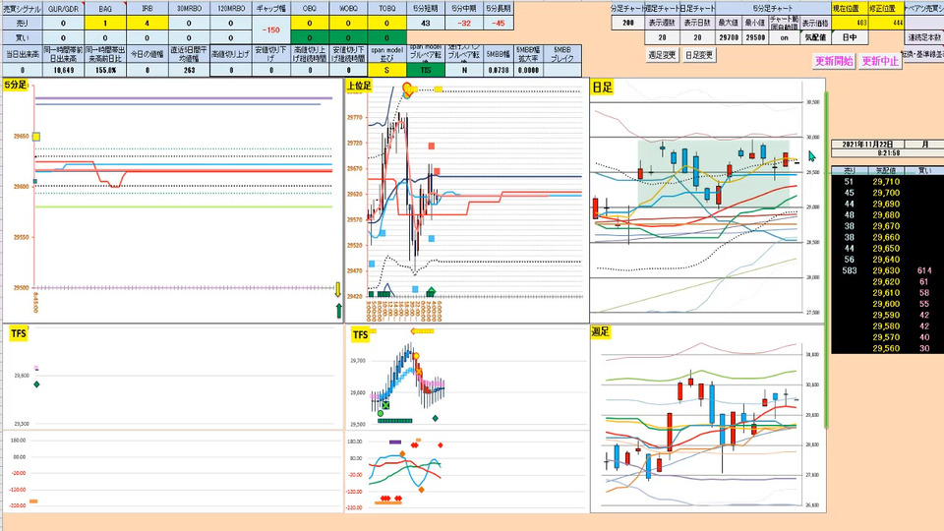Click the 週足 chart title label

[601, 331]
